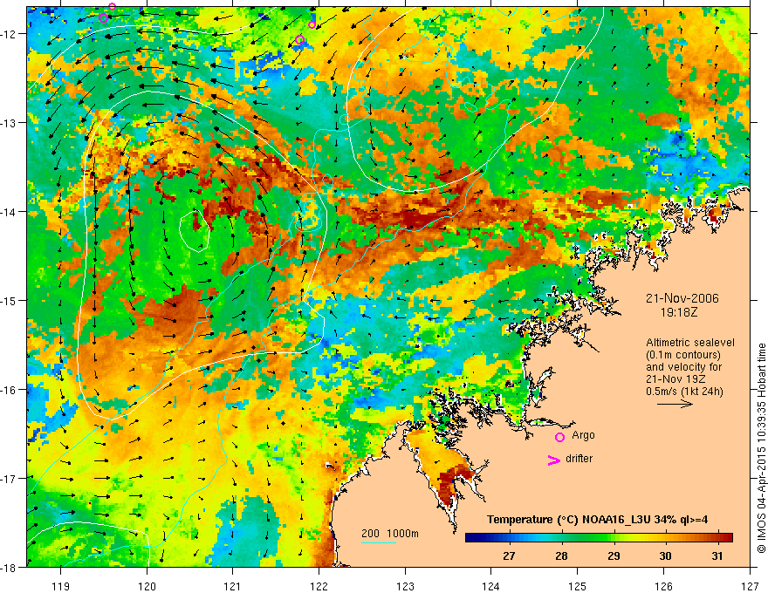Screen dimensions: 768x593
Task: Click longitude axis label 122
Action: click(319, 586)
